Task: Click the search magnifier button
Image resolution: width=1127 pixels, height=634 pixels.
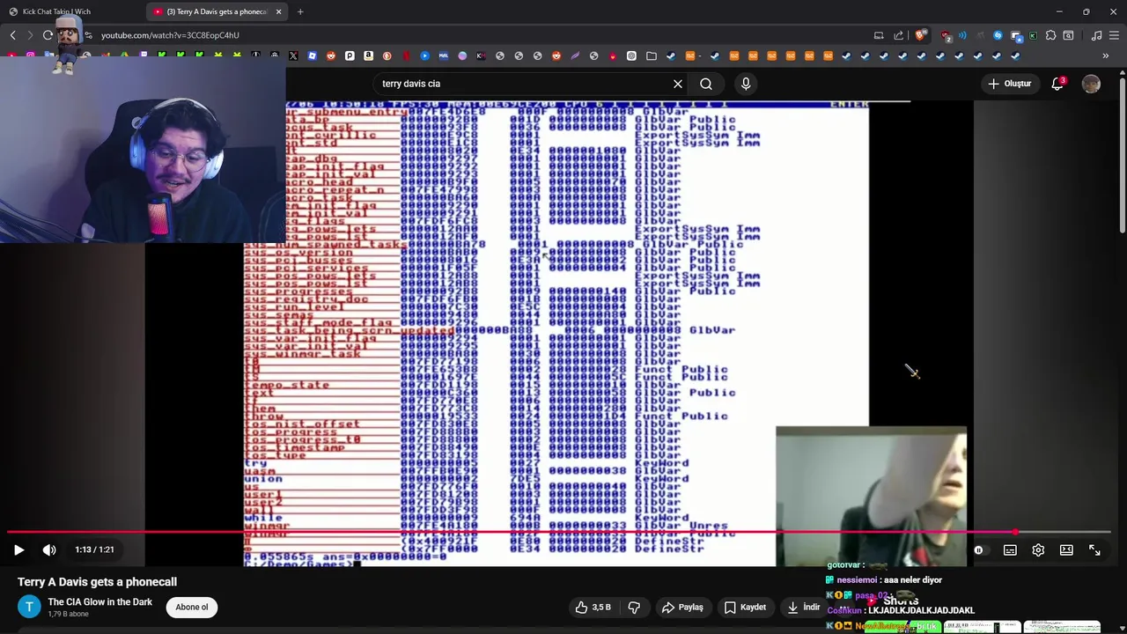Action: [706, 84]
